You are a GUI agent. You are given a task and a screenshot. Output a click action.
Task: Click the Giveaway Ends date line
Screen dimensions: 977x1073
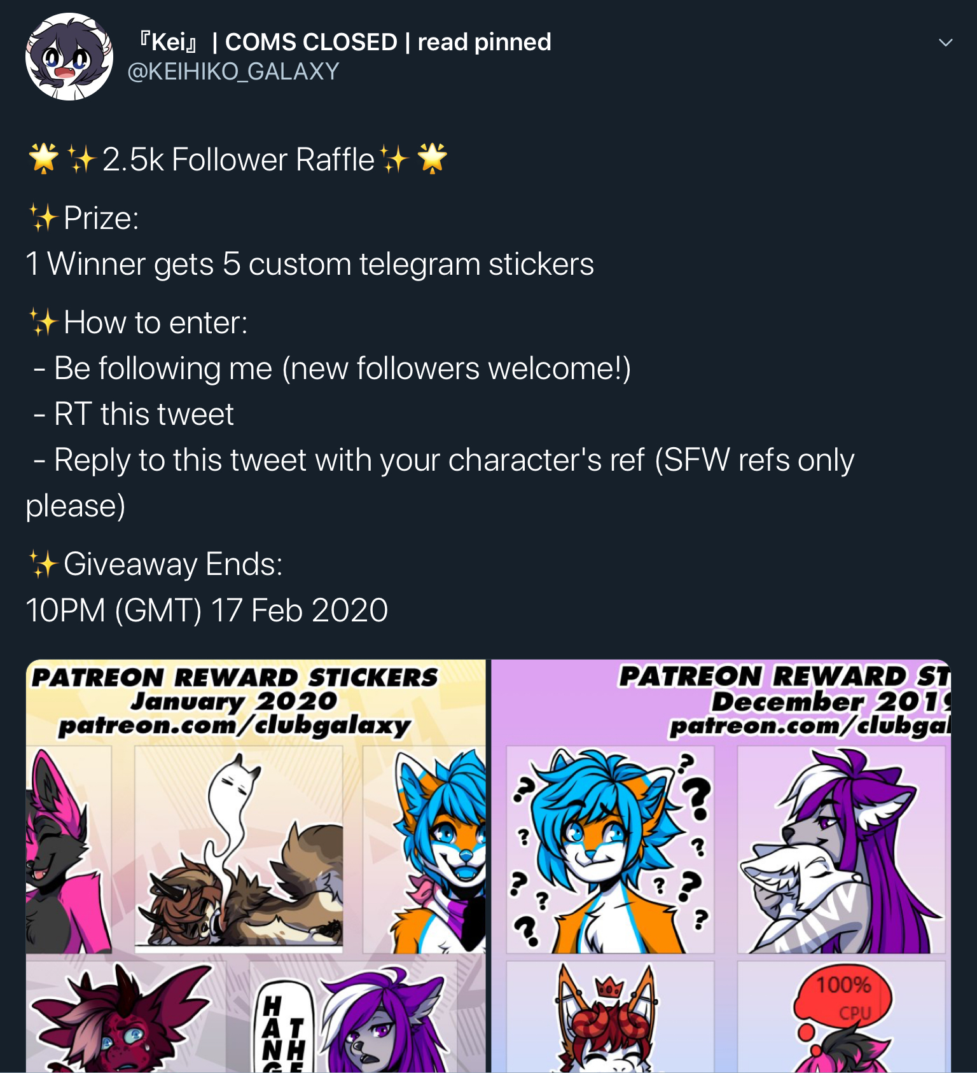(x=207, y=610)
